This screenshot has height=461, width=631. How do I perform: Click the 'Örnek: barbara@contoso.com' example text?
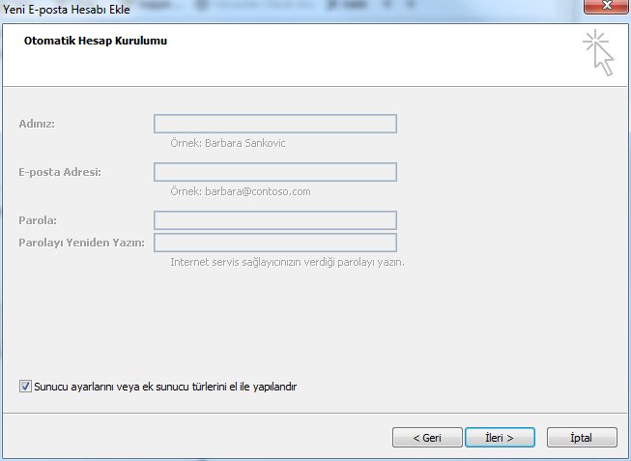[x=240, y=191]
